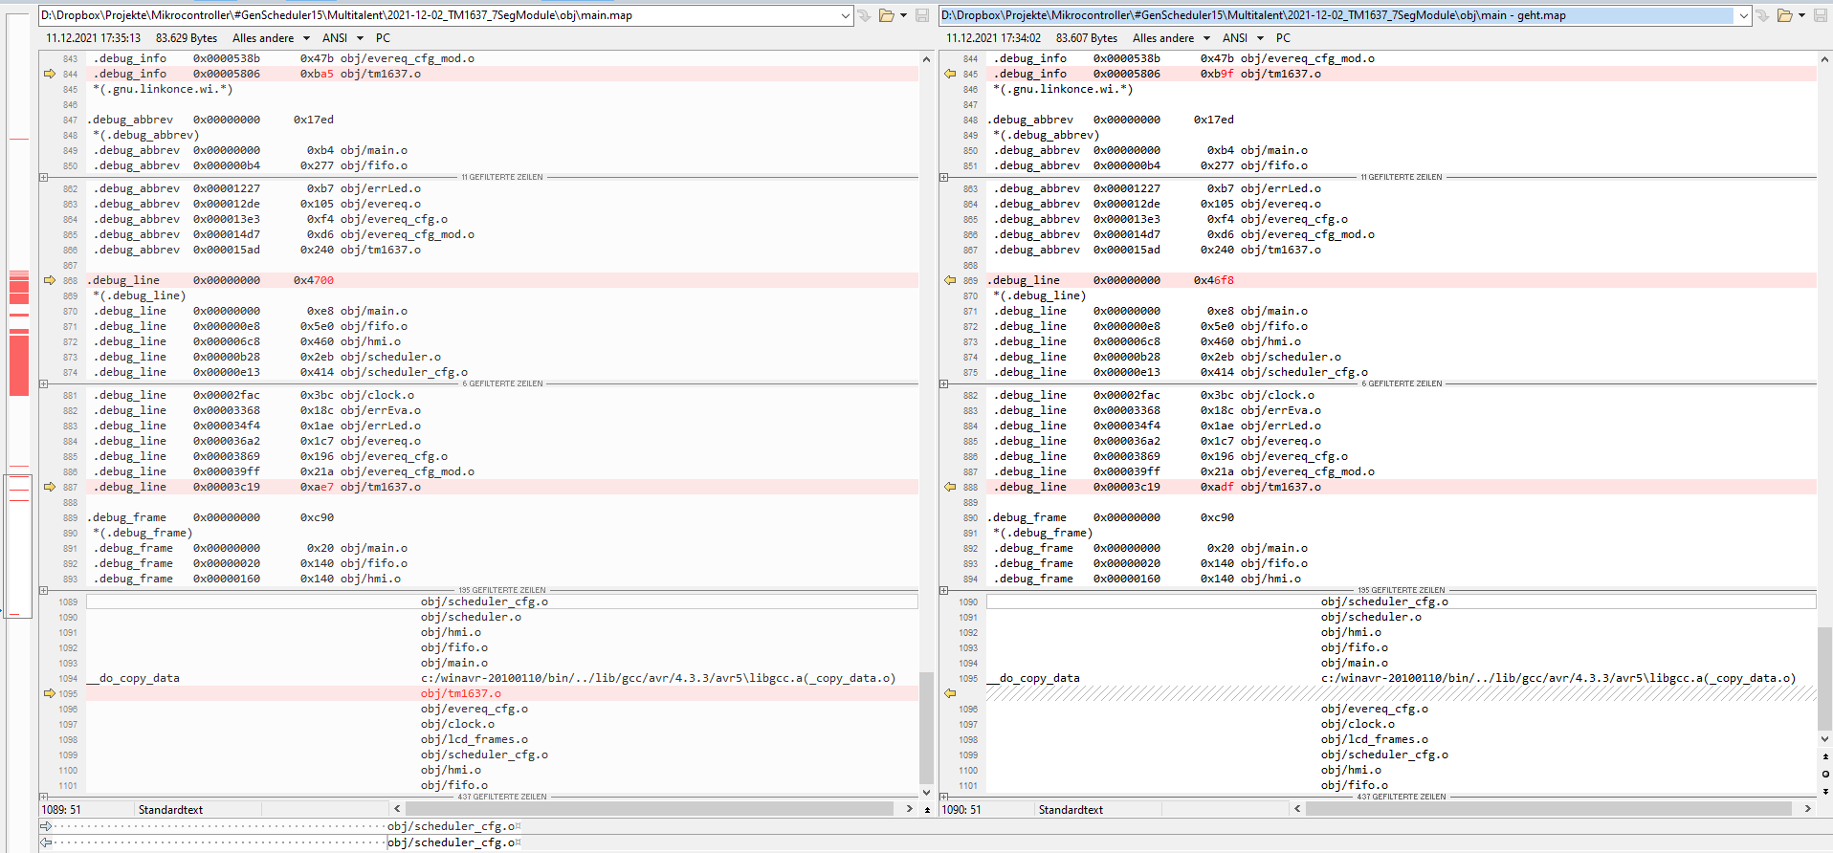Click circle current-difference icon by scrollbar
Screen dimensions: 1833x853
point(1825,774)
